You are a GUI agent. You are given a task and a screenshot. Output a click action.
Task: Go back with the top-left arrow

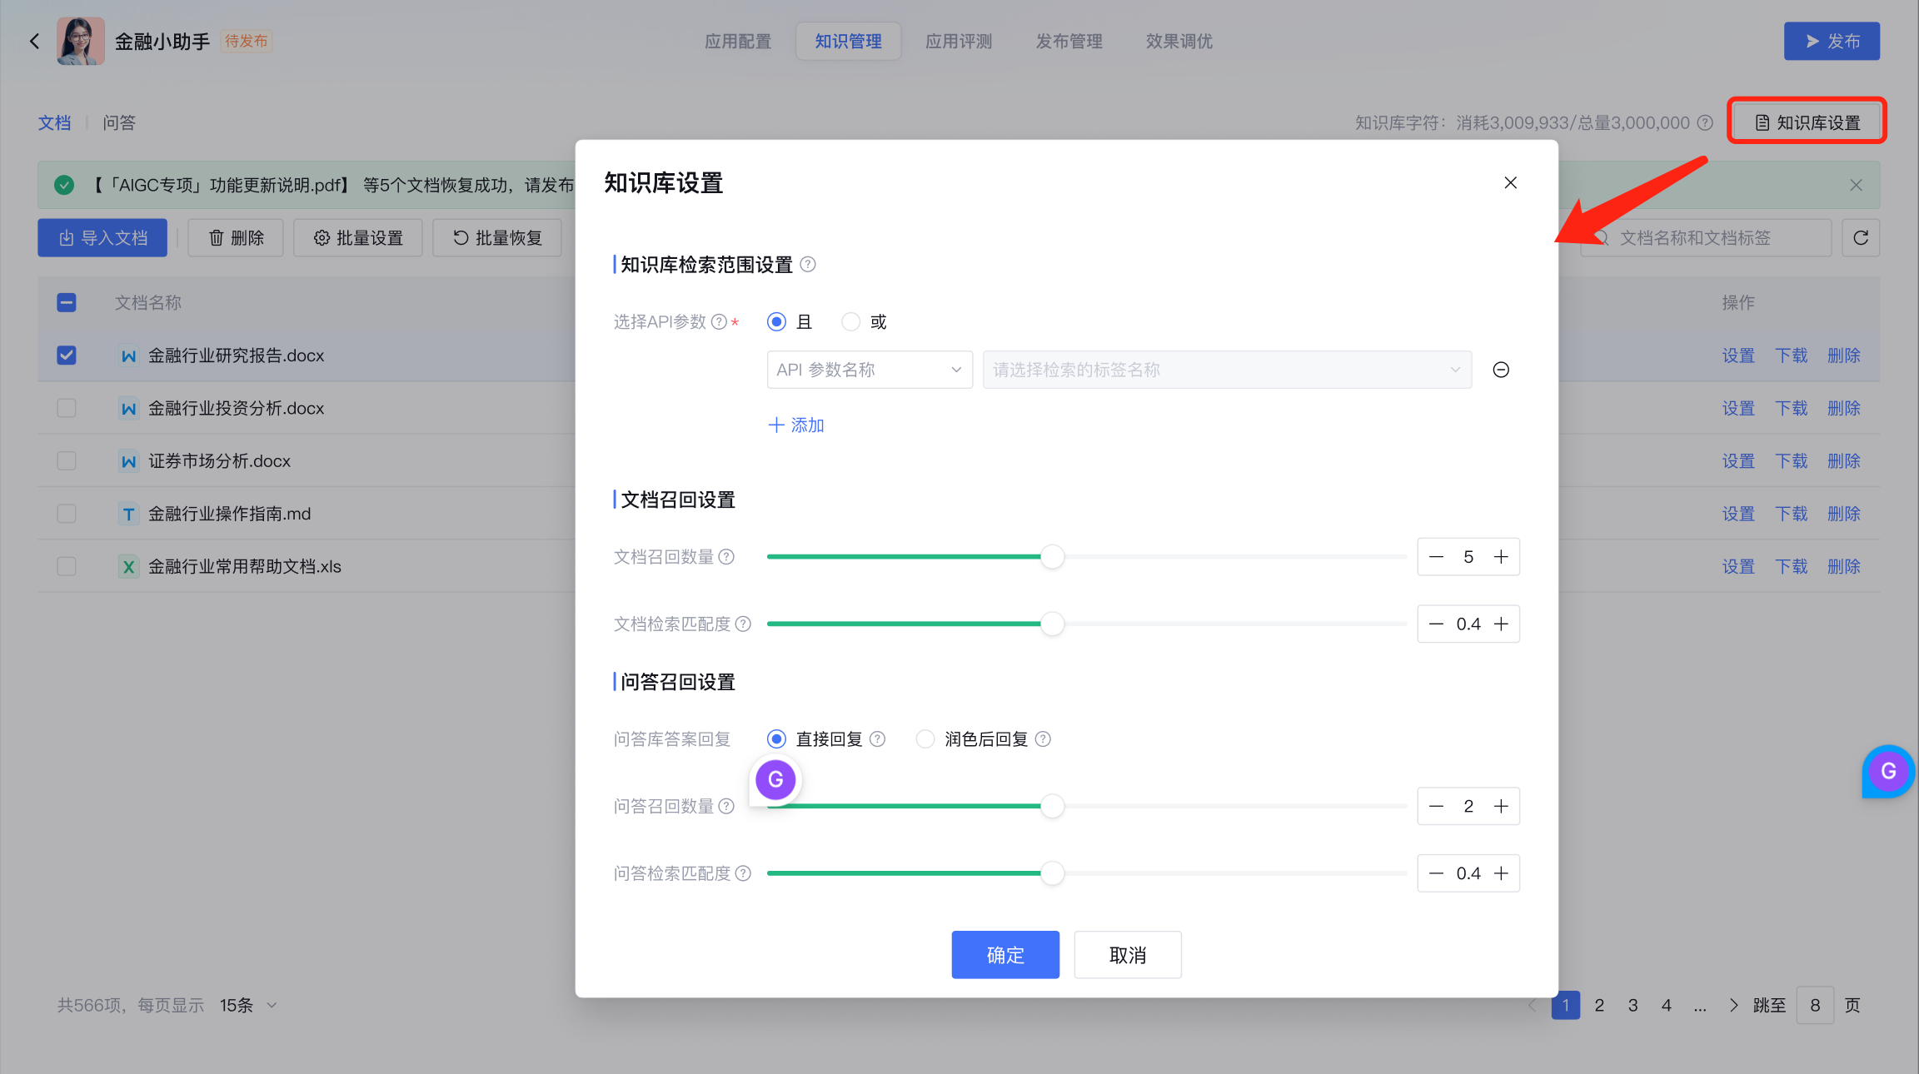(x=34, y=42)
